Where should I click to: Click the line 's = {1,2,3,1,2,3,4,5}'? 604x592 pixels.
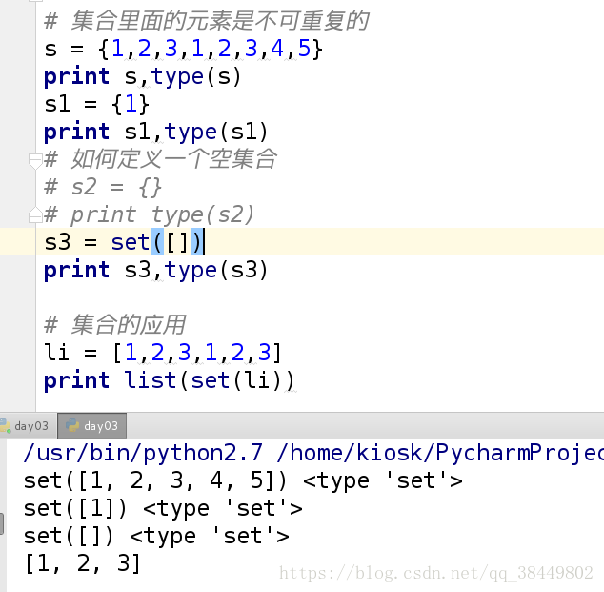[183, 50]
